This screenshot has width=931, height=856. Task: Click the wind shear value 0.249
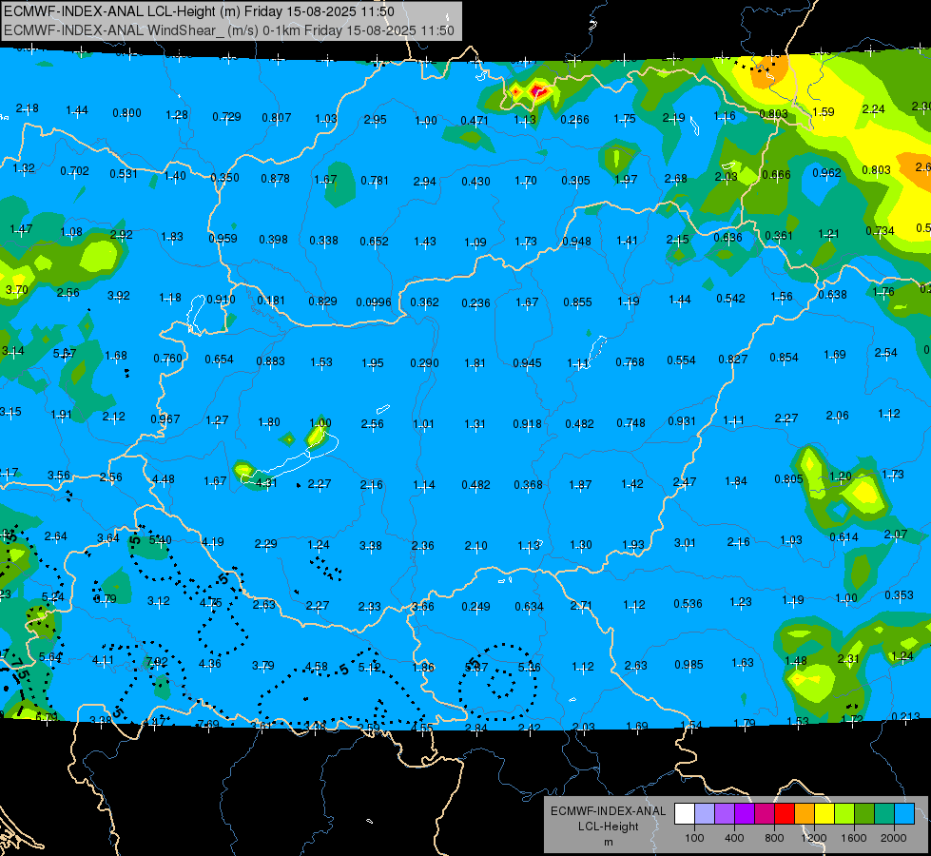tap(476, 606)
